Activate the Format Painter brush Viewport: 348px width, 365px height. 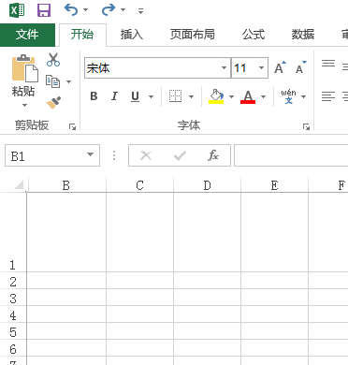click(x=53, y=103)
